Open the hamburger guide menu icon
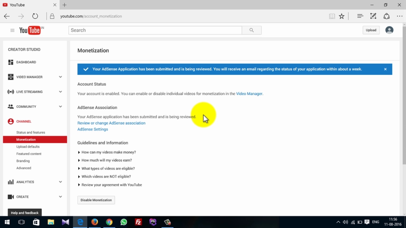Screen dimensions: 406x228 click(12, 30)
